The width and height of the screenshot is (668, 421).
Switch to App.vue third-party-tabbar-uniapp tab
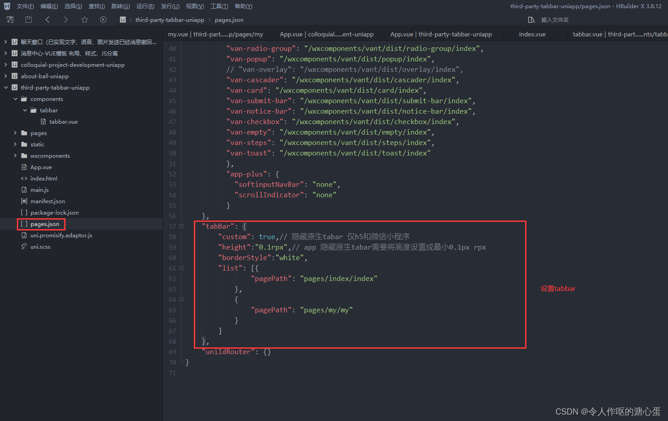[441, 34]
